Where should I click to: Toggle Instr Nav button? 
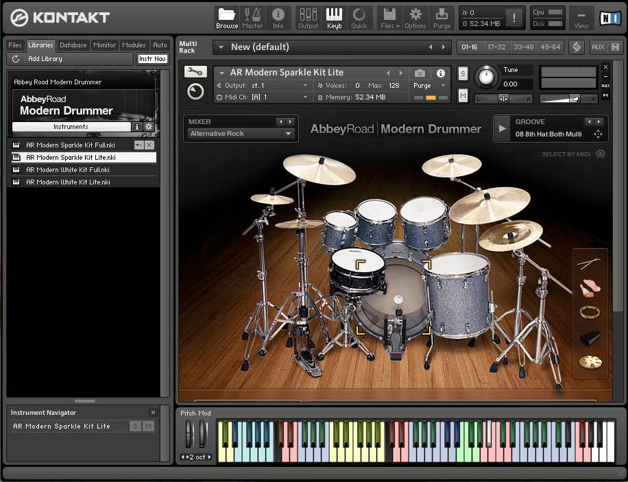[x=152, y=59]
